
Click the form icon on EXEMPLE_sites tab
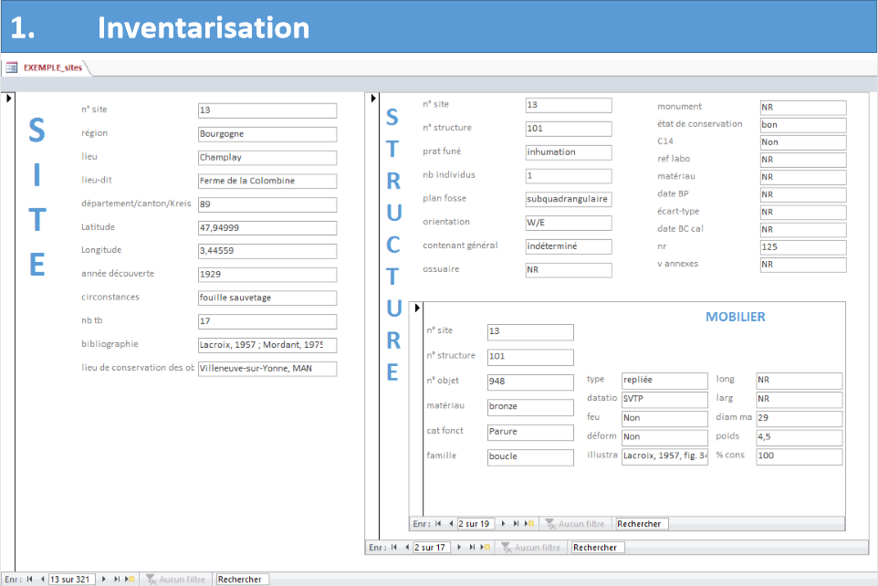coord(12,68)
